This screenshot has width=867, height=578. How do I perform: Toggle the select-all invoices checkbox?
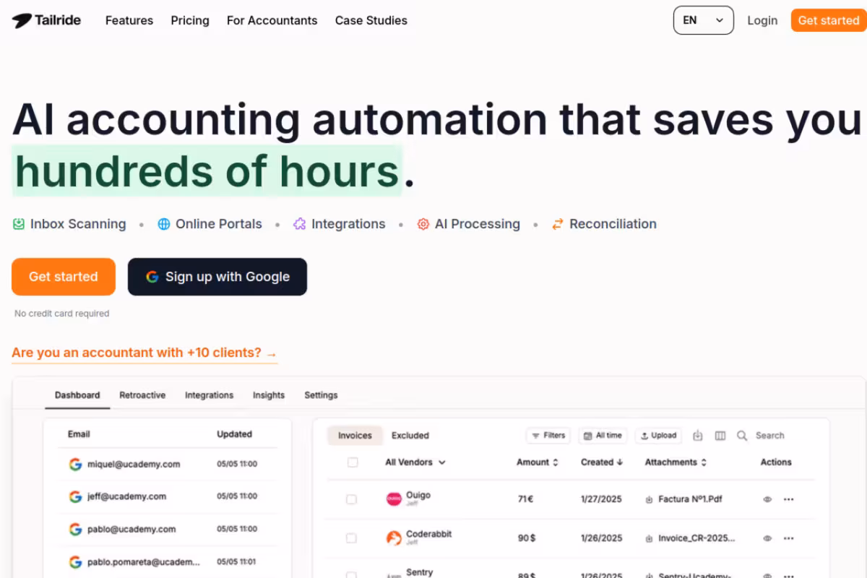(x=353, y=462)
